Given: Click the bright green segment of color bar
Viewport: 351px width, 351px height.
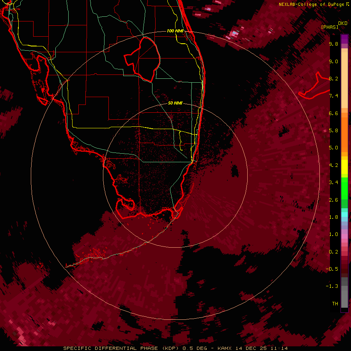Looking at the screenshot, I should 344,188.
